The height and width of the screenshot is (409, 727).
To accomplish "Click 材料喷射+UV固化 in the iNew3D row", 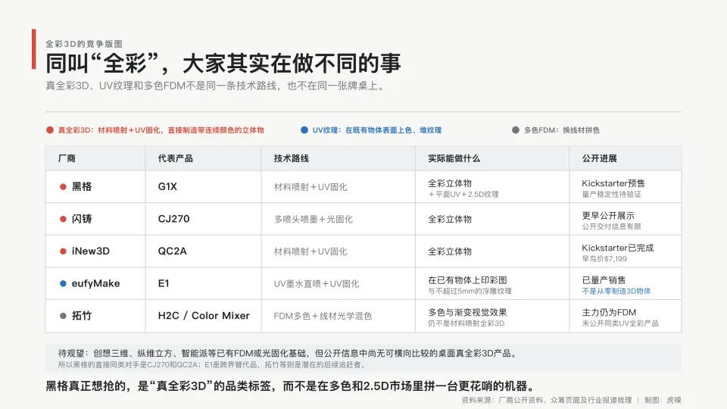I will click(310, 251).
